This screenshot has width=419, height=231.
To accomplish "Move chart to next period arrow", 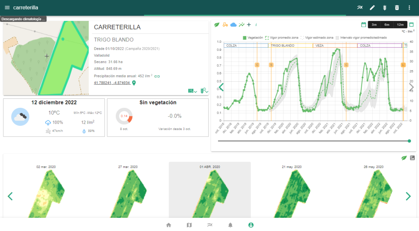I will point(411,87).
